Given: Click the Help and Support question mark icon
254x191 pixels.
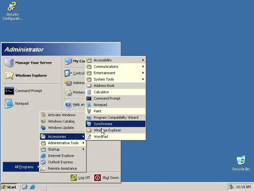Looking at the screenshot, I should [x=68, y=104].
